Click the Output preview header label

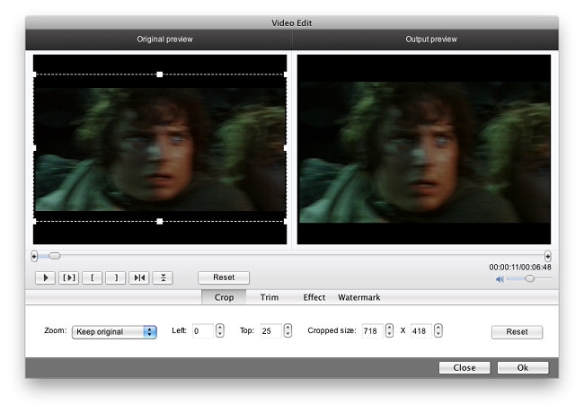pyautogui.click(x=431, y=40)
